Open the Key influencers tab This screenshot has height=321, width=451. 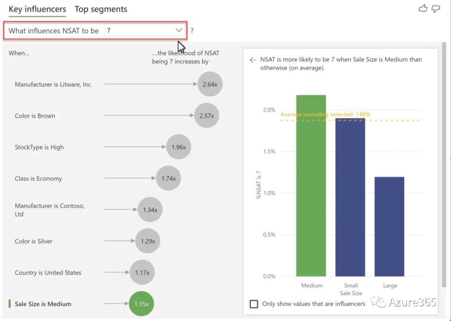37,9
